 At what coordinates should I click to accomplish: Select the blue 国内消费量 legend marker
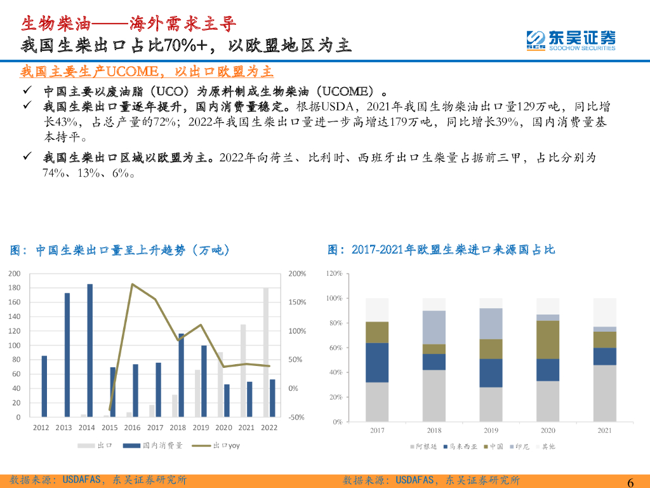pyautogui.click(x=131, y=445)
